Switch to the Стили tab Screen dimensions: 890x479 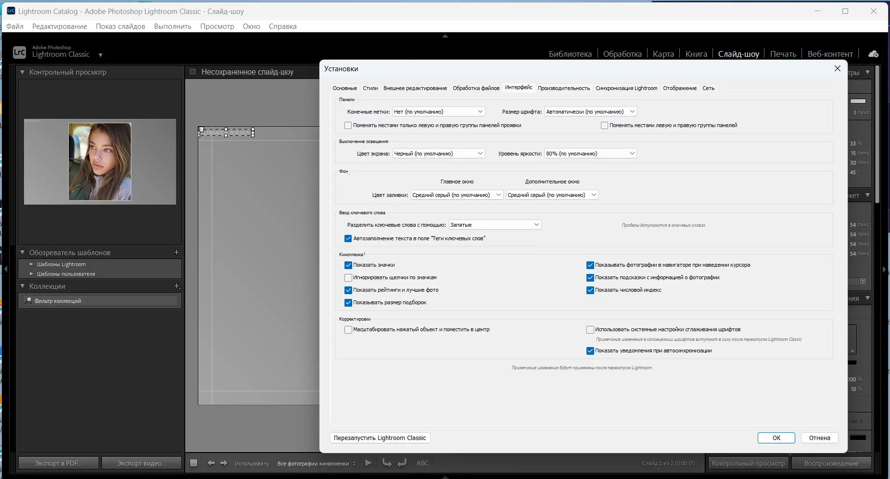coord(370,88)
